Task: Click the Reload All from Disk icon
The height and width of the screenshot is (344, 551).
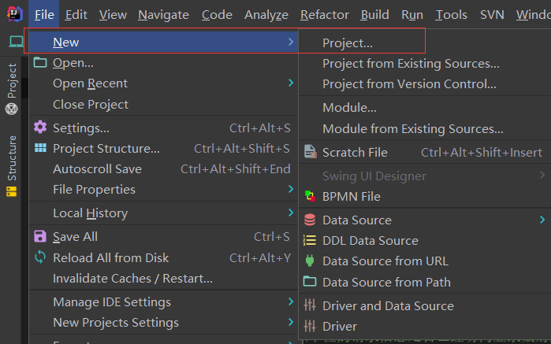Action: click(40, 257)
